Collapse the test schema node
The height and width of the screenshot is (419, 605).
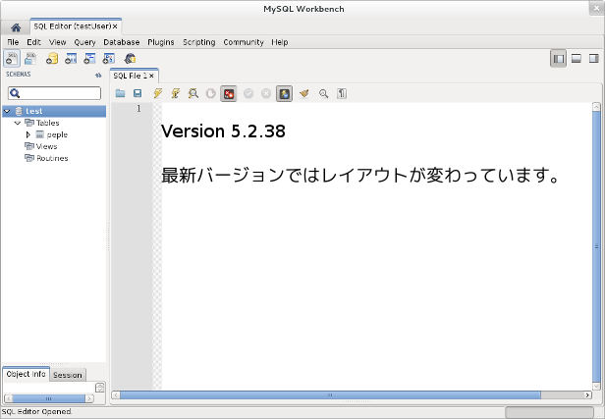pos(7,111)
